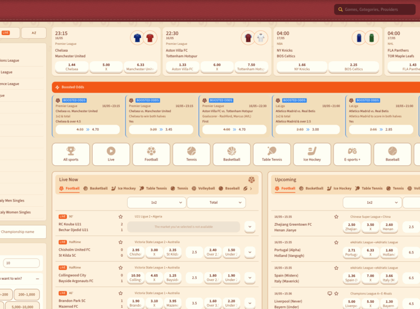Image resolution: width=420 pixels, height=309 pixels.
Task: Open the All sports trophy category
Action: (x=71, y=154)
